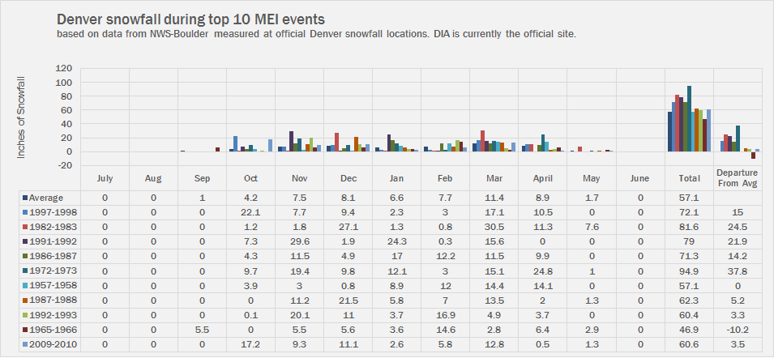
Task: Click the 'Mar' column header
Action: 494,178
